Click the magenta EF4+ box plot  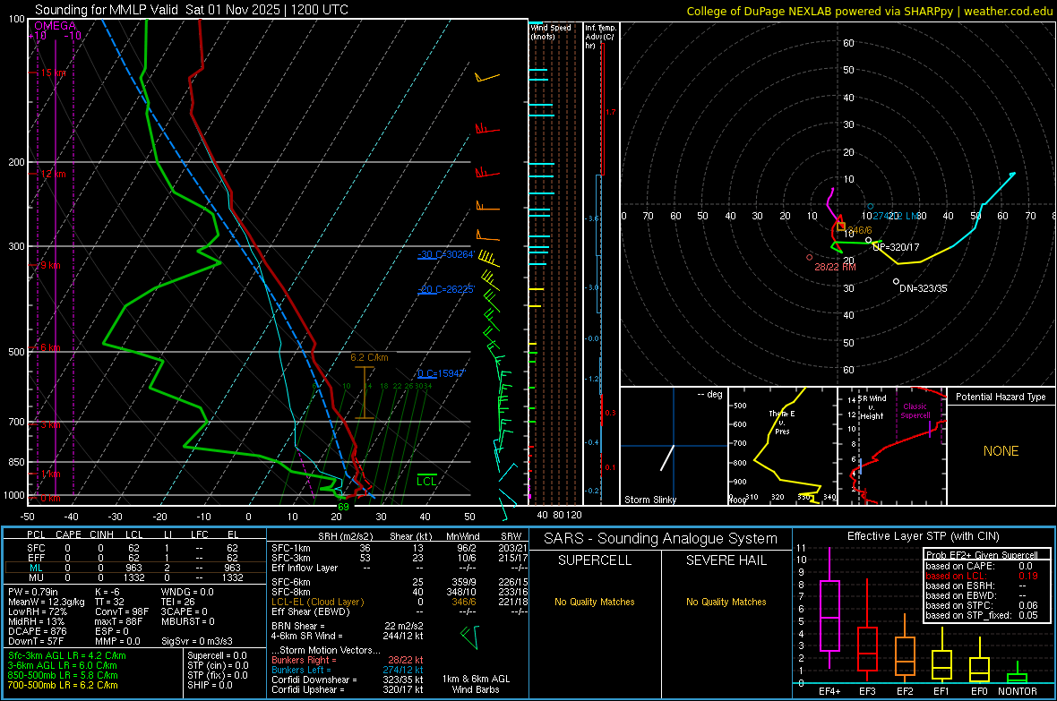pos(829,608)
